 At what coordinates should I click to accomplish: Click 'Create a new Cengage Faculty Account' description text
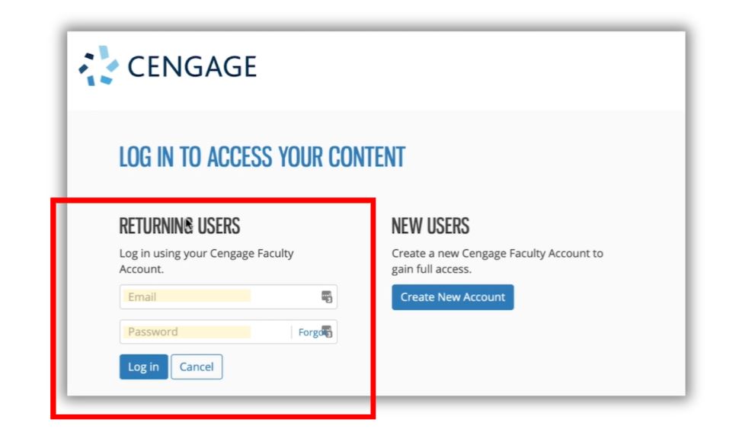pyautogui.click(x=497, y=261)
